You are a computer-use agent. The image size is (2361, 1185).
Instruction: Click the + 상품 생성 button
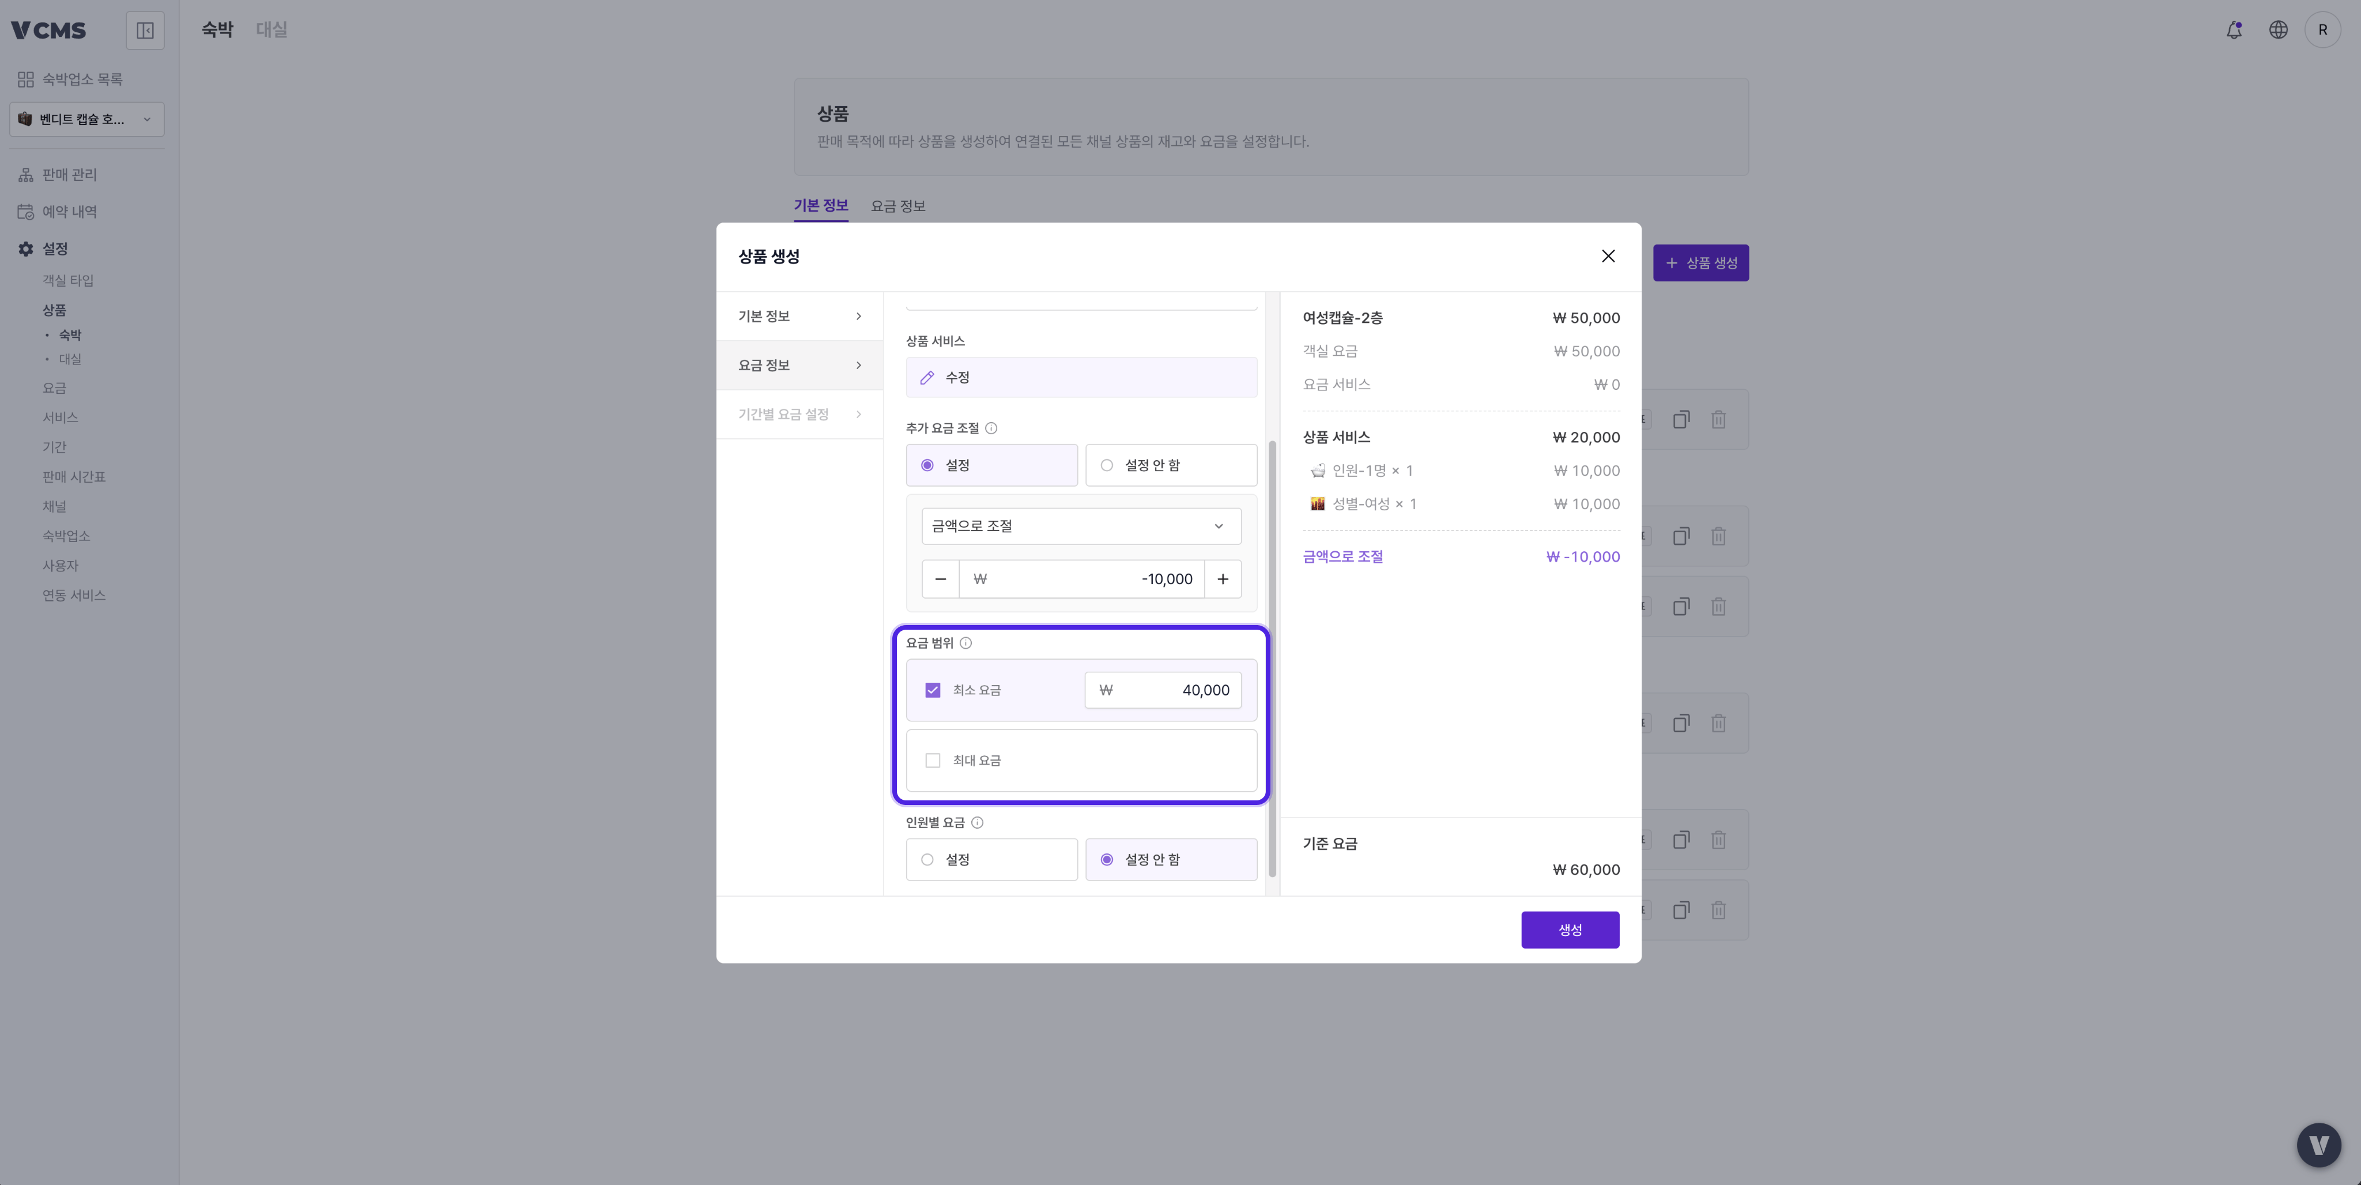tap(1700, 263)
